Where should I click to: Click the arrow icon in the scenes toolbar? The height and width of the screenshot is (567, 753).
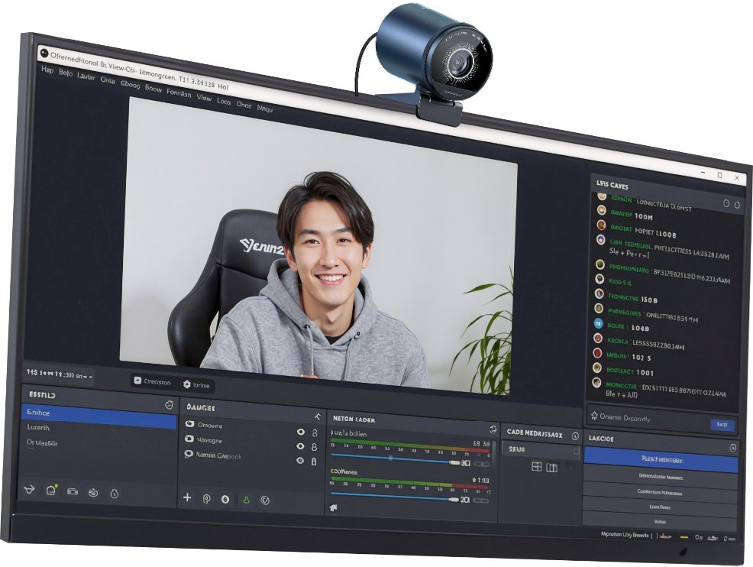pyautogui.click(x=31, y=490)
